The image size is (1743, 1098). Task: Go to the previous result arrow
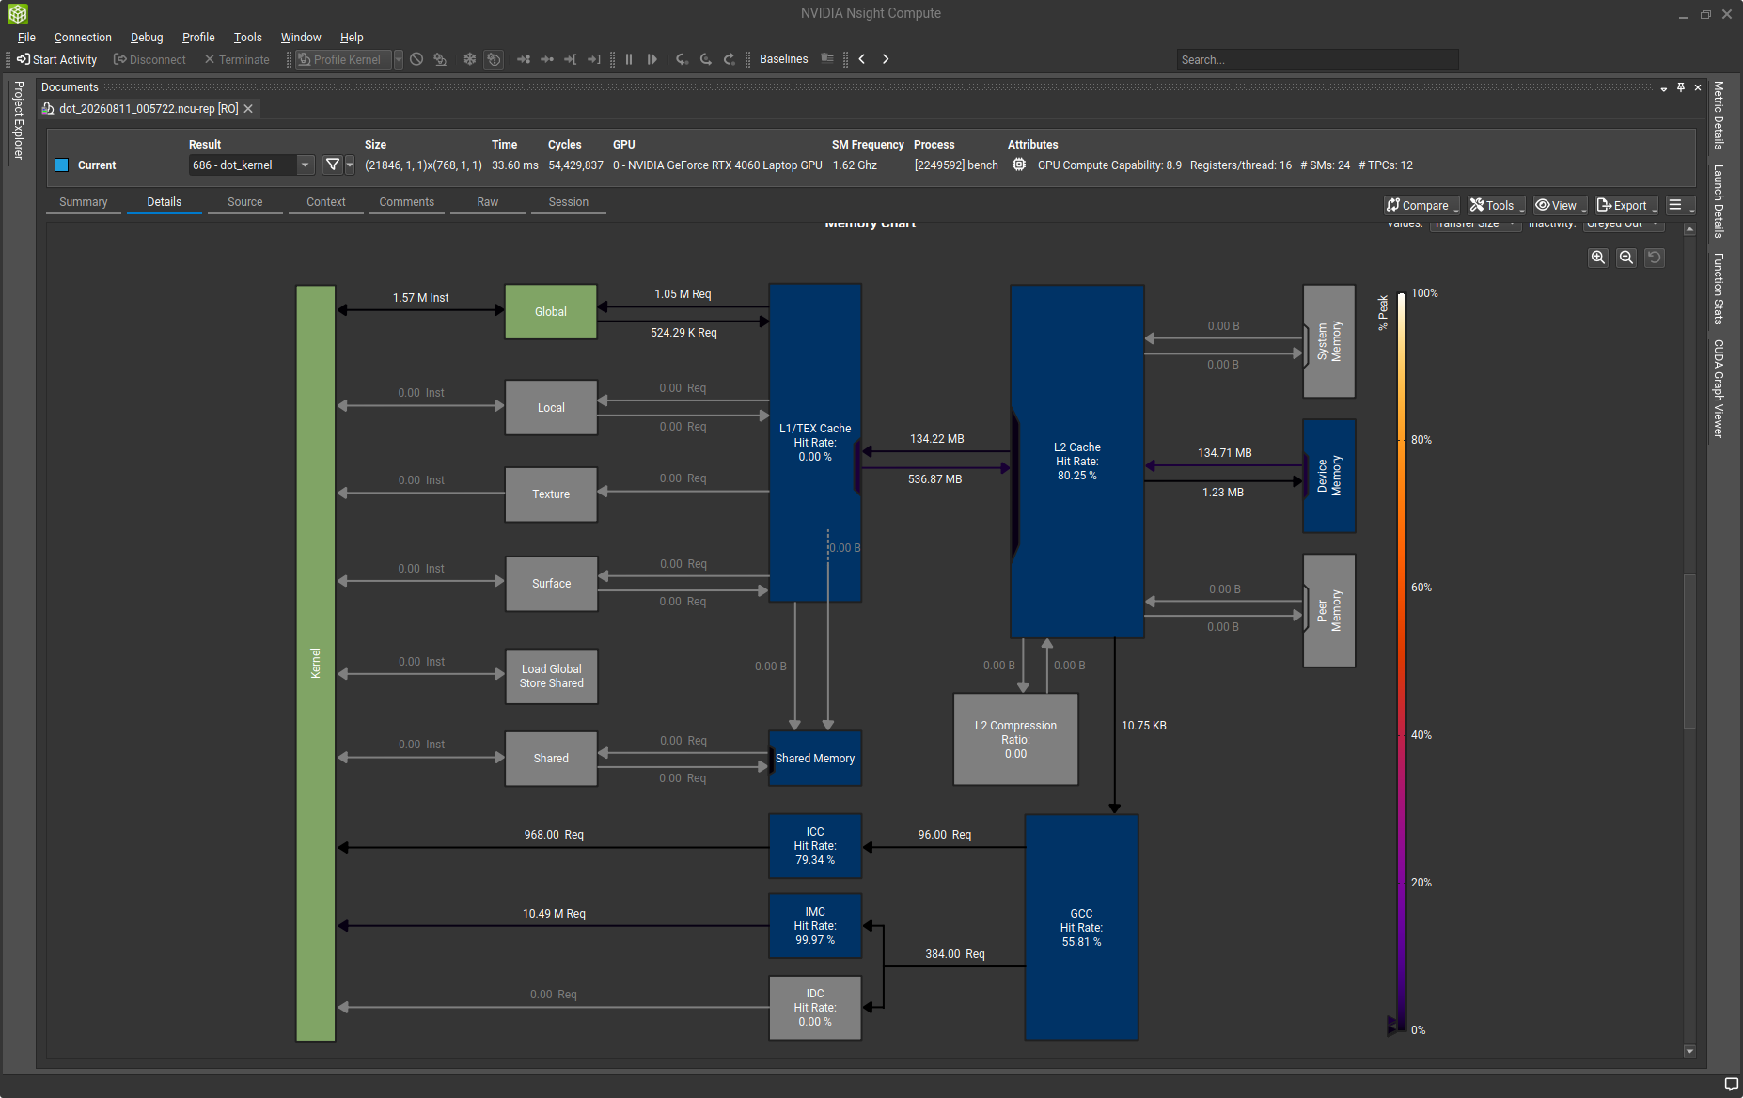(862, 59)
